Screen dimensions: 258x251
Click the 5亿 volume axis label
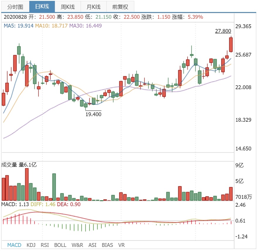coord(240,181)
